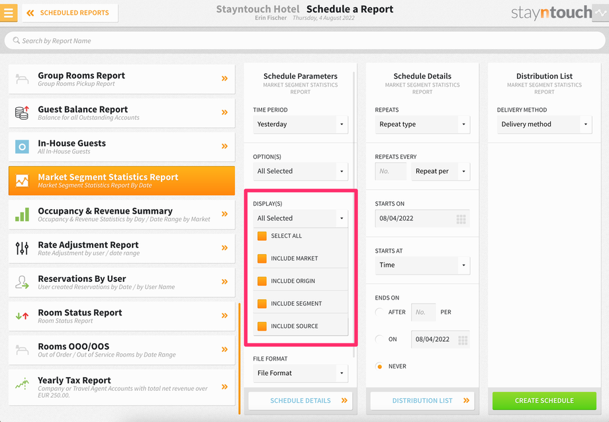Viewport: 609px width, 422px height.
Task: Click the Guest Balance Report coins icon
Action: pos(22,112)
